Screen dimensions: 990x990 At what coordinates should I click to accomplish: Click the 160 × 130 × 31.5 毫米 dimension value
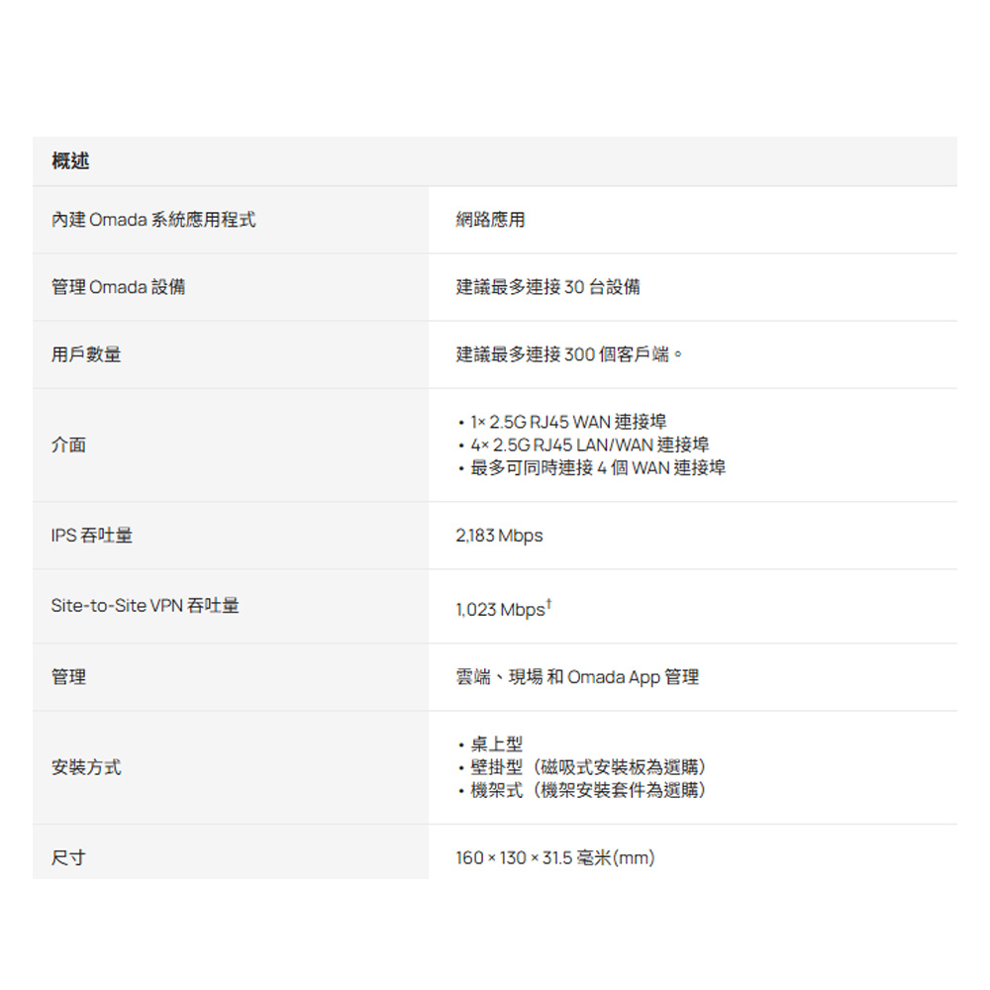(555, 858)
